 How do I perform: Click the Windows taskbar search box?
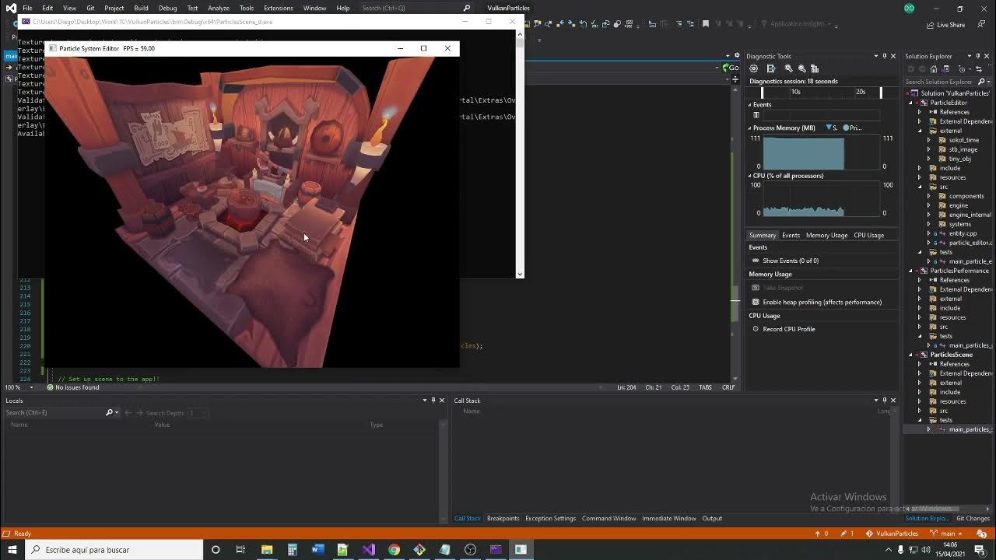[x=115, y=549]
